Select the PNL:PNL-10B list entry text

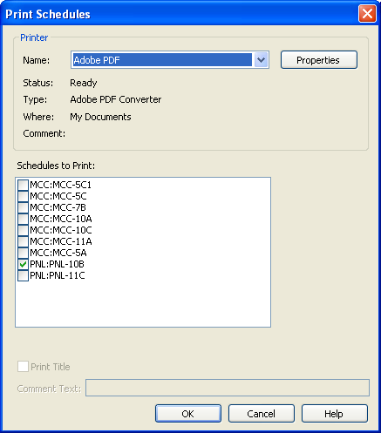pyautogui.click(x=57, y=264)
